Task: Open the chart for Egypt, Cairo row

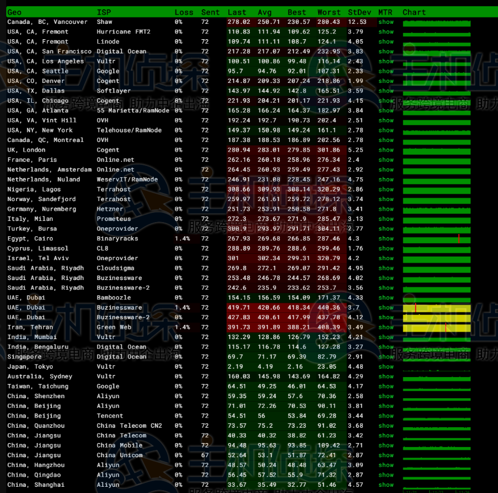Action: click(436, 239)
